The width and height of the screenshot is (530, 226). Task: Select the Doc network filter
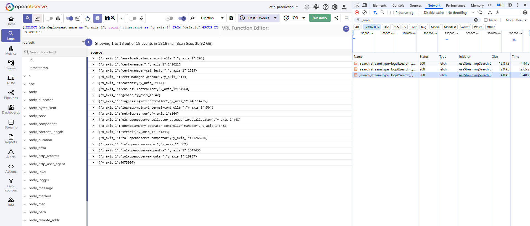pos(386,27)
